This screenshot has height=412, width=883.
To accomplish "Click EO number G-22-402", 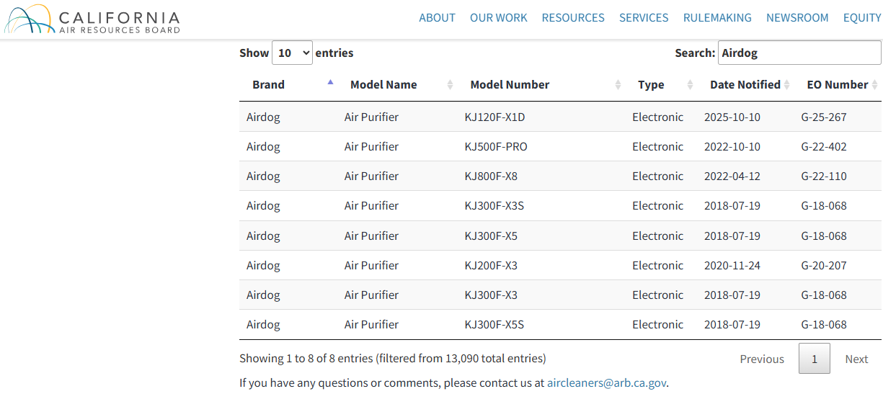I will point(824,146).
